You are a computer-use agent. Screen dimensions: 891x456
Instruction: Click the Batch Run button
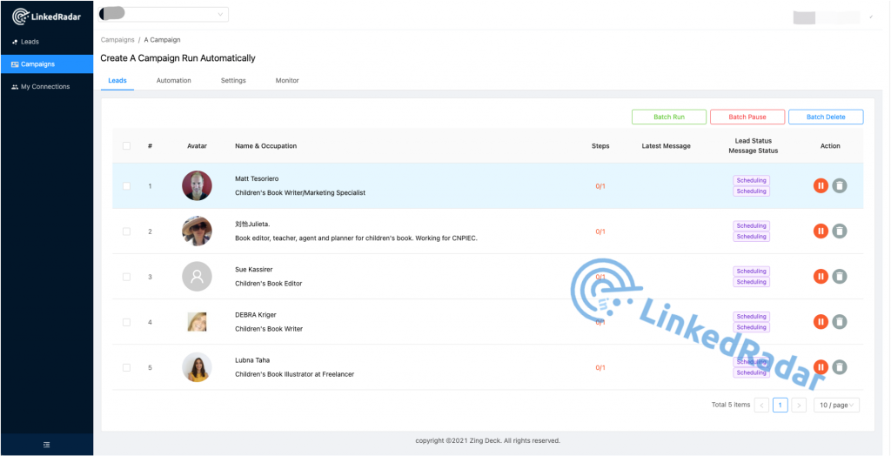[669, 117]
